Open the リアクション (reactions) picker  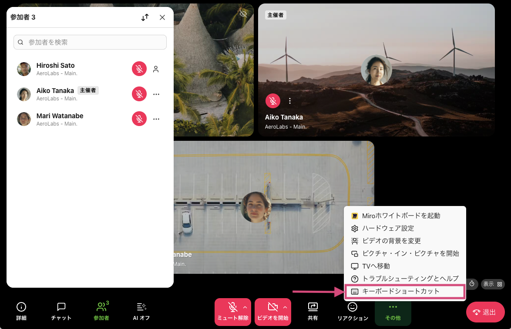(352, 312)
